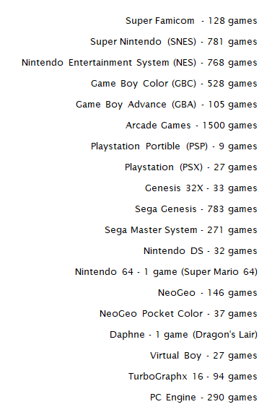This screenshot has width=272, height=412.
Task: Select the NeoGeo 146 games entry
Action: coord(207,293)
